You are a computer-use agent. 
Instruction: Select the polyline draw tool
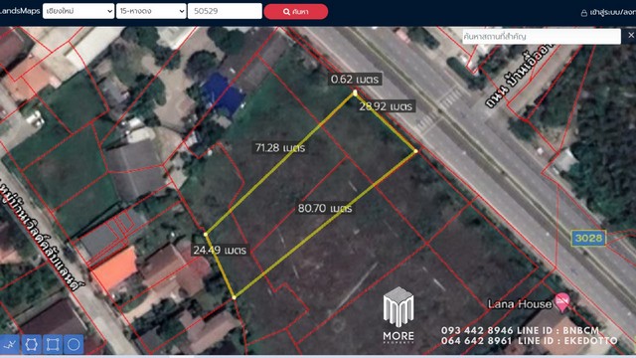point(10,344)
